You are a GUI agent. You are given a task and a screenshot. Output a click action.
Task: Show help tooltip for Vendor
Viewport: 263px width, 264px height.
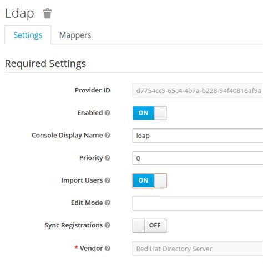pyautogui.click(x=108, y=248)
